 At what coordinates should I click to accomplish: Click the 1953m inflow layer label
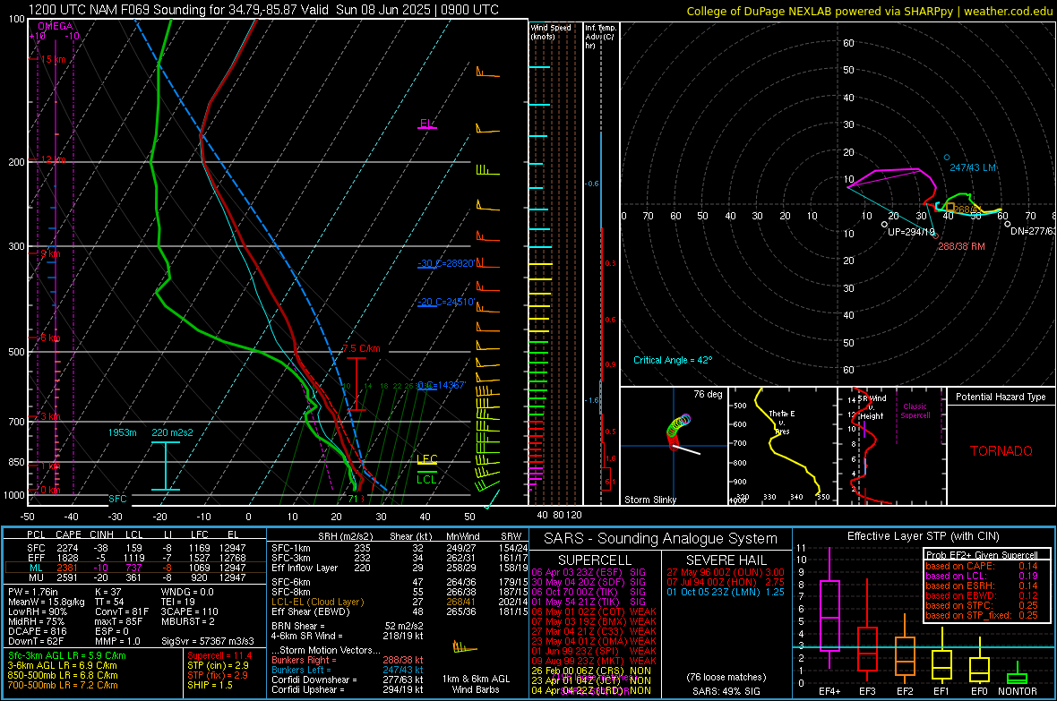tap(122, 432)
